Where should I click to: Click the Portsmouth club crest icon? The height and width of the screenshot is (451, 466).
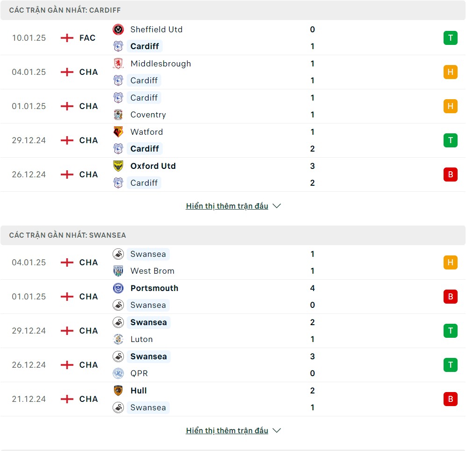tap(118, 288)
